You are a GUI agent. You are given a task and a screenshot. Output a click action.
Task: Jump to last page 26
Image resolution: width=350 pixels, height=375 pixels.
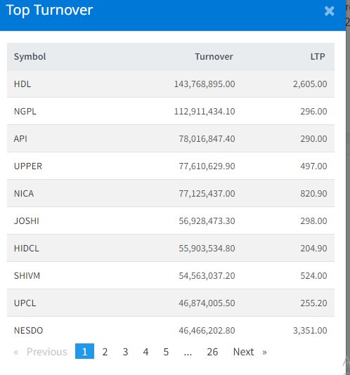click(x=212, y=352)
